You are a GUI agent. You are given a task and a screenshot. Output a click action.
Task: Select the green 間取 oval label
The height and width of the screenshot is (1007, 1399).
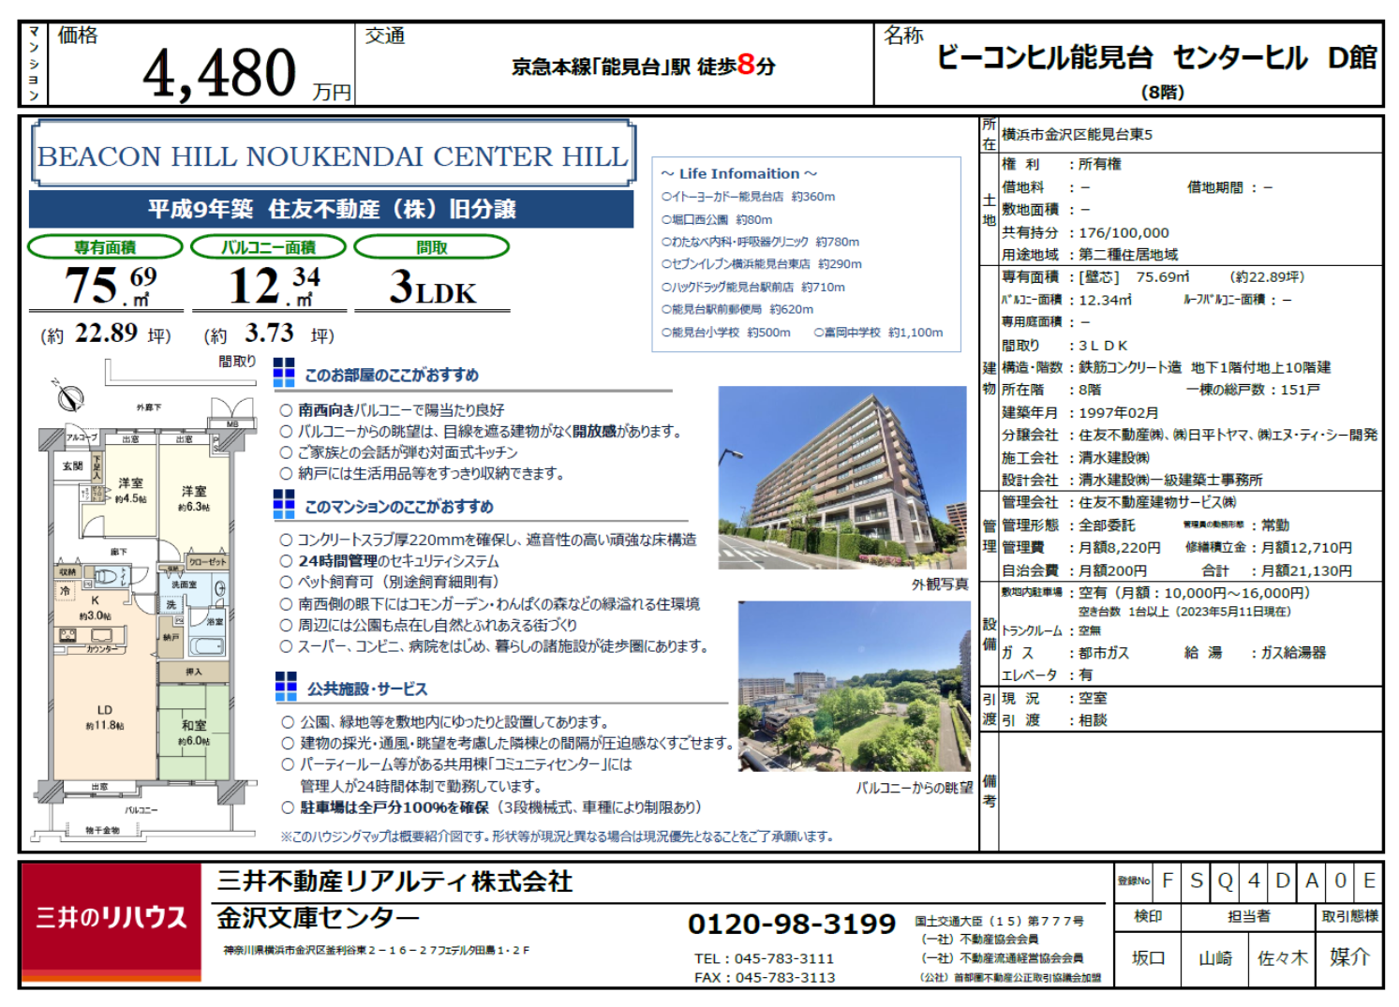(x=431, y=247)
